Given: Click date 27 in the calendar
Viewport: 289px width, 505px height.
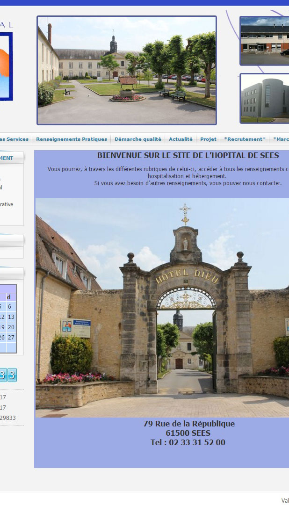Looking at the screenshot, I should (x=11, y=338).
